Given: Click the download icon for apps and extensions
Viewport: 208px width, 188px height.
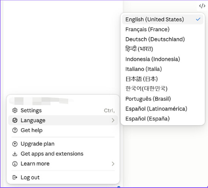Looking at the screenshot, I should [x=15, y=154].
